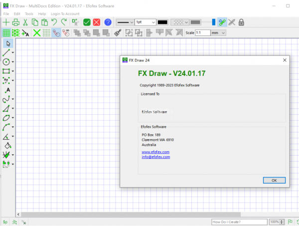The image size is (299, 226).
Task: Click the red X cancel icon
Action: [x=97, y=22]
